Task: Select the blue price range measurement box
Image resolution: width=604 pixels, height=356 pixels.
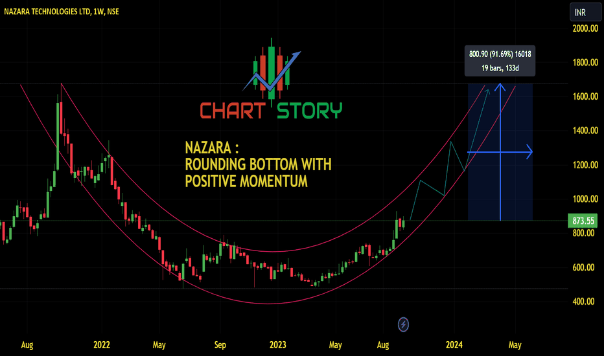Action: pyautogui.click(x=500, y=152)
